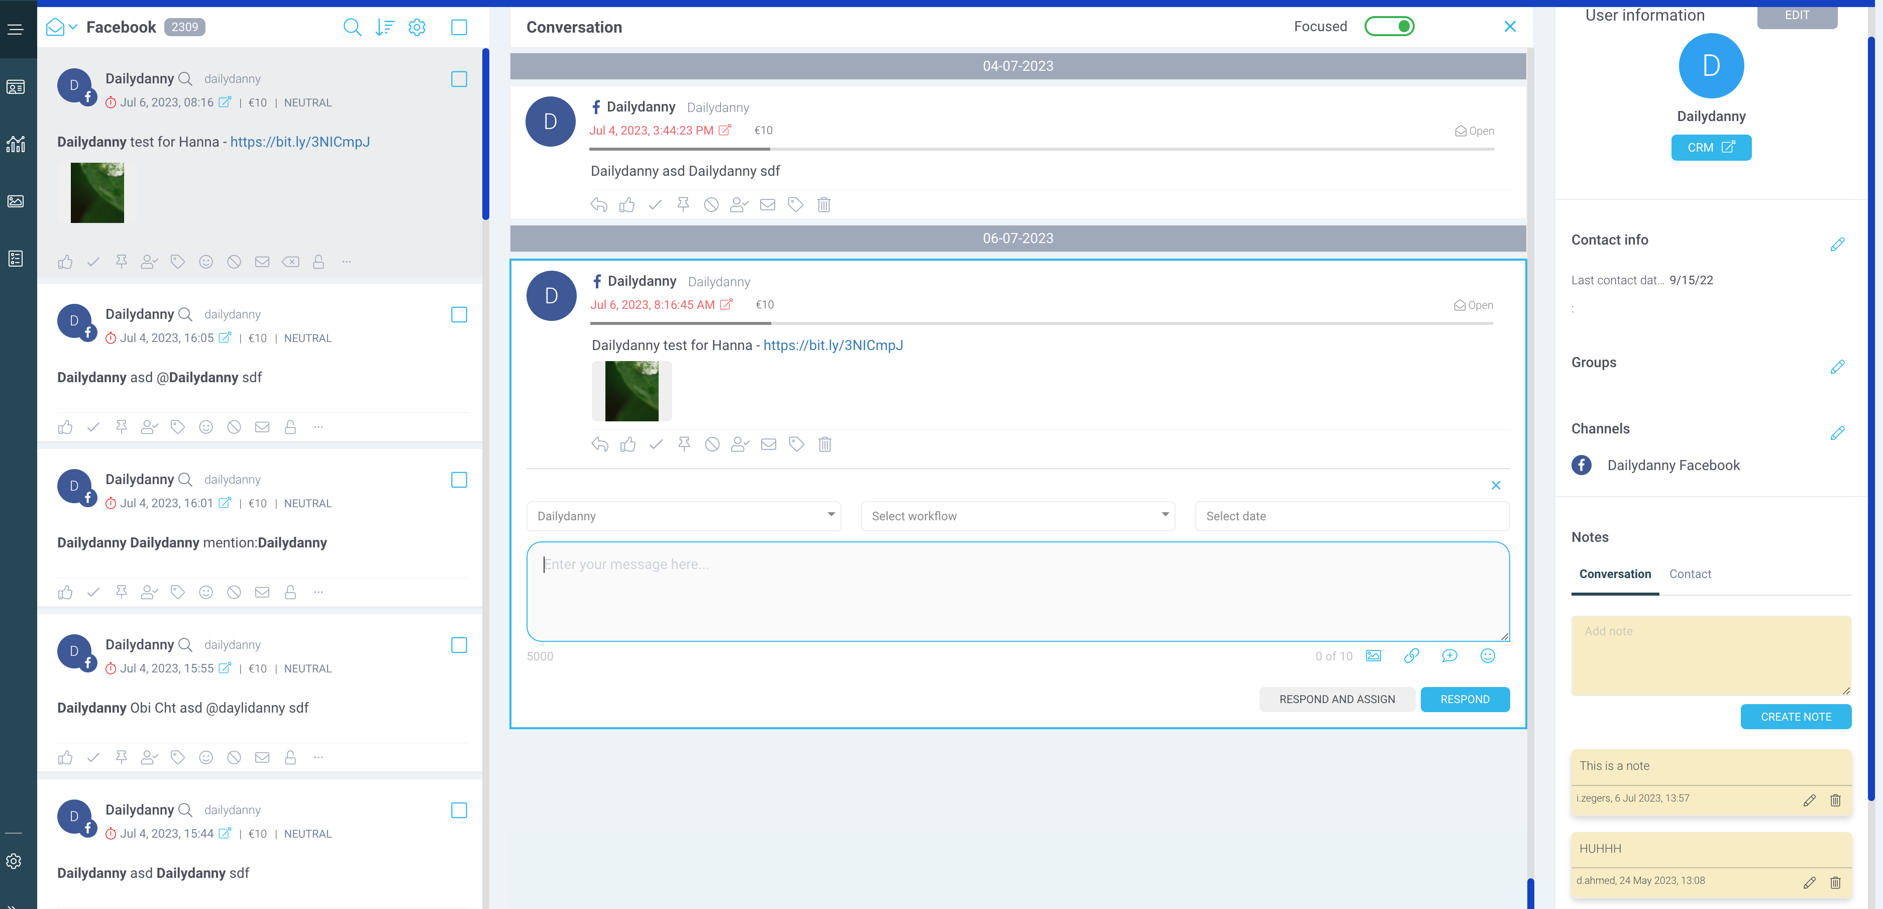This screenshot has height=909, width=1883.
Task: Select all messages checkbox in the inbox header
Action: coord(459,28)
